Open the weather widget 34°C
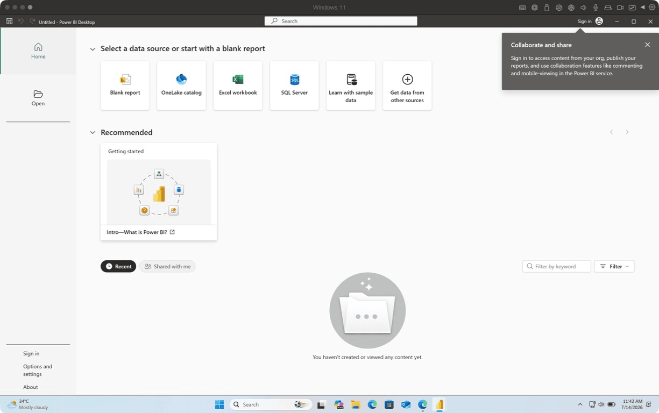Image resolution: width=659 pixels, height=413 pixels. (x=27, y=404)
